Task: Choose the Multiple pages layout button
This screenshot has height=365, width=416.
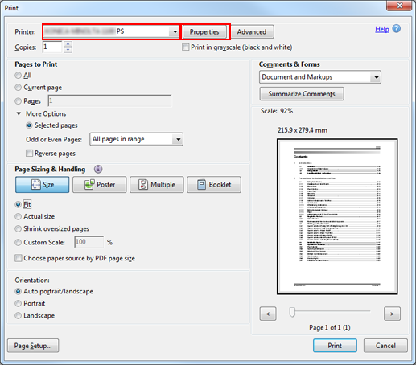Action: click(x=157, y=185)
